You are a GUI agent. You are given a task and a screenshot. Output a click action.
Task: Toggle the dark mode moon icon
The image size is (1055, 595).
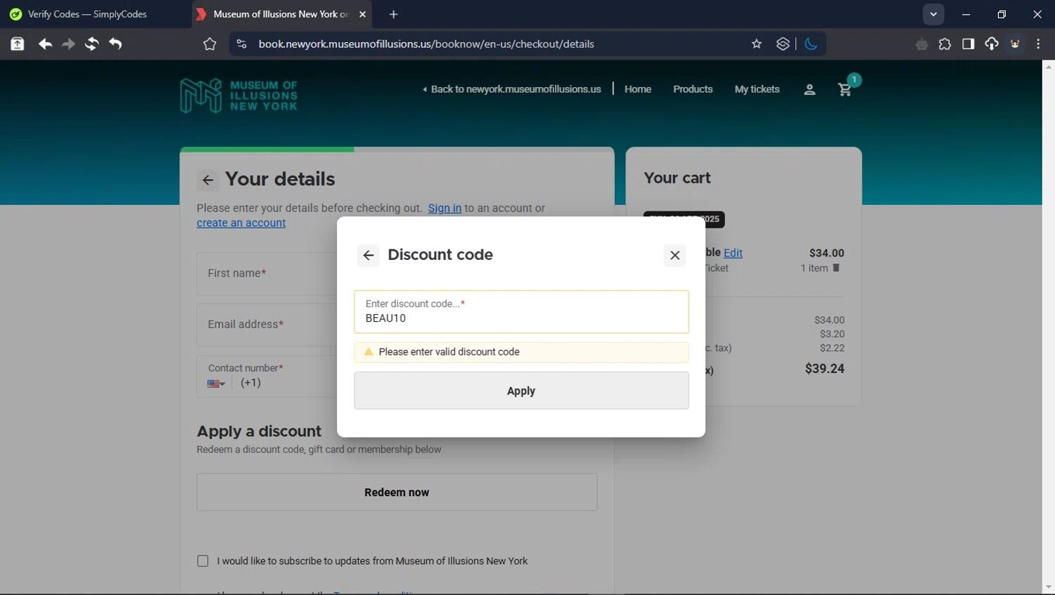click(811, 44)
